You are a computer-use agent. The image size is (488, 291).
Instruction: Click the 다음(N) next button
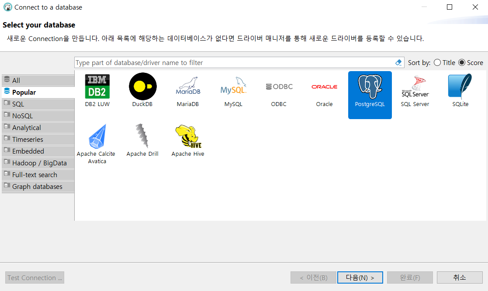360,277
